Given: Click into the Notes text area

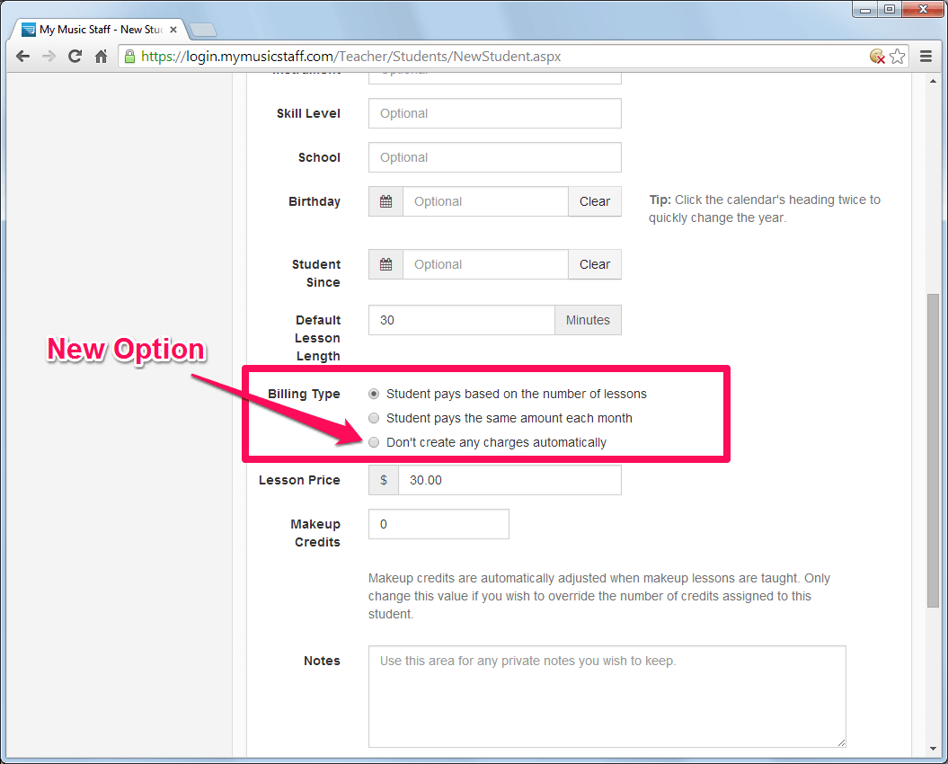Looking at the screenshot, I should (607, 697).
